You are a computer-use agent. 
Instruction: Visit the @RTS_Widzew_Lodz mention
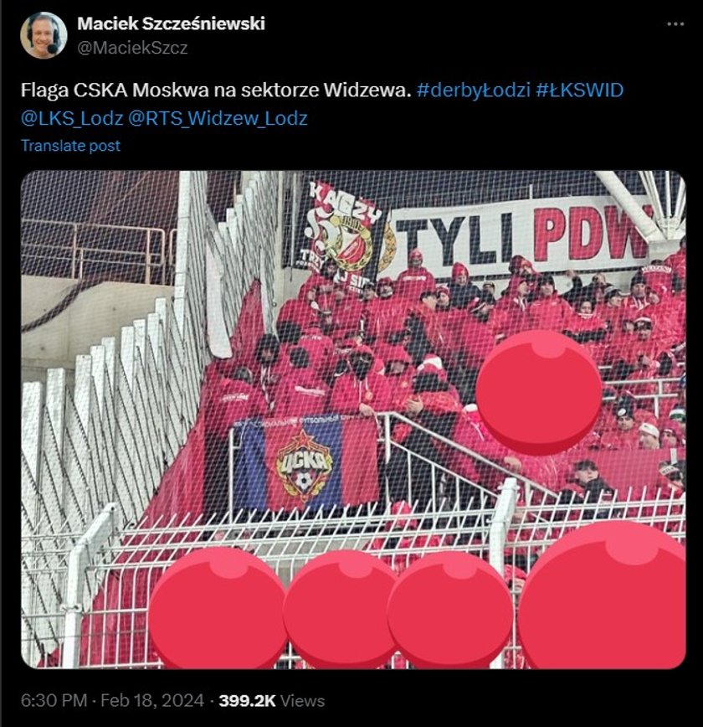pos(218,119)
